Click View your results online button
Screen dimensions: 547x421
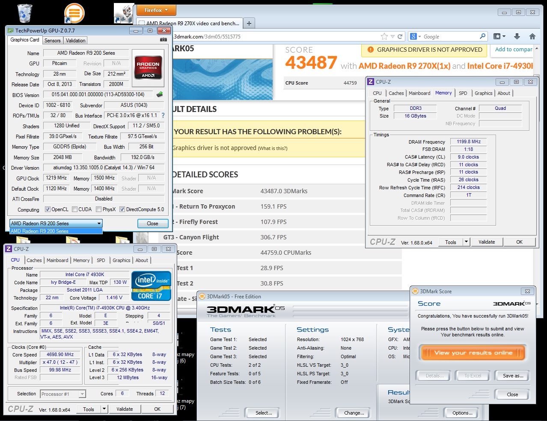tap(473, 353)
